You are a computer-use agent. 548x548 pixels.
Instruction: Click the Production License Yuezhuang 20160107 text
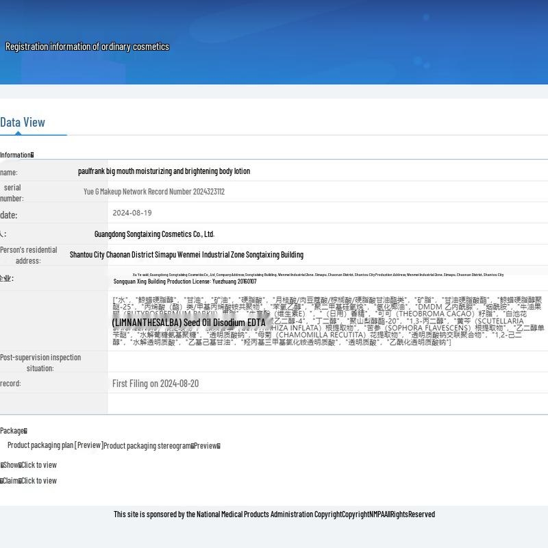tap(185, 282)
